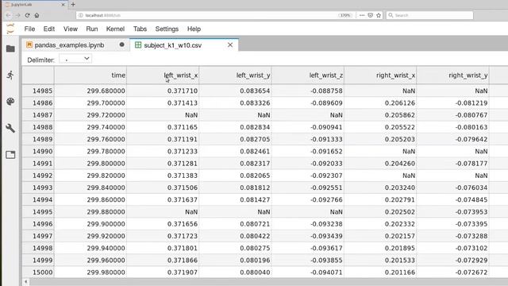Click the scroll-left arrow of horizontal scrollbar
This screenshot has height=286, width=508.
tap(26, 282)
